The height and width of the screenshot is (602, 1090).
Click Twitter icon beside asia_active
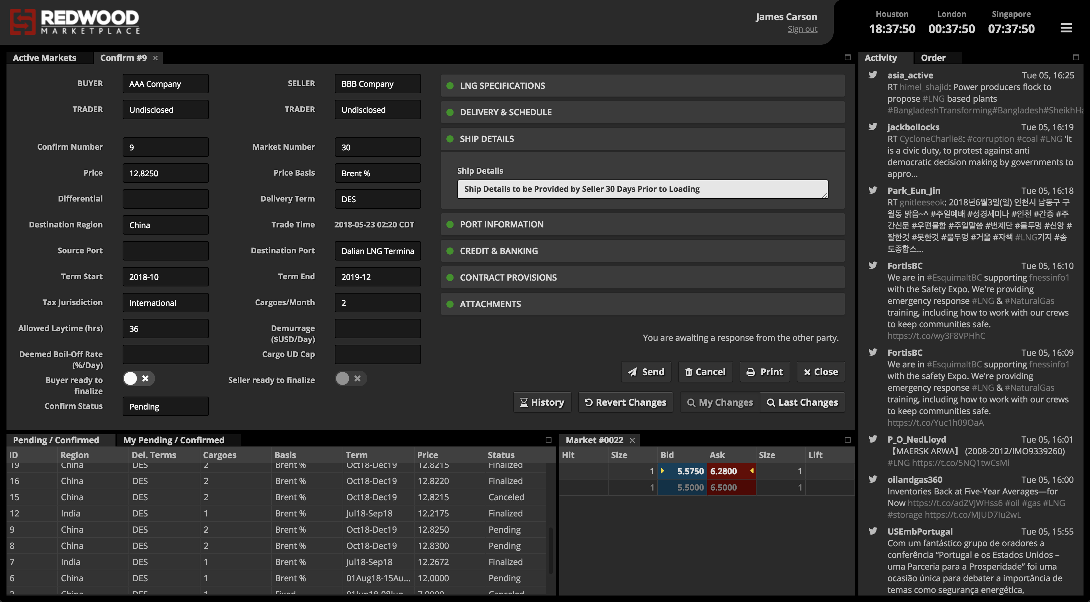click(873, 75)
